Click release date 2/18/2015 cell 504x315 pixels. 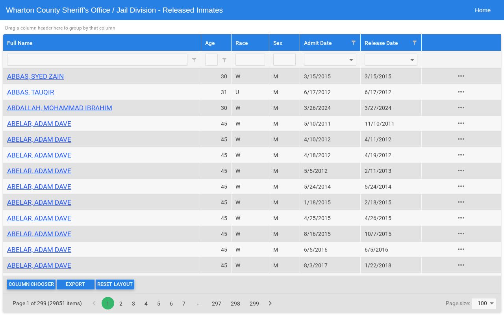(x=391, y=202)
